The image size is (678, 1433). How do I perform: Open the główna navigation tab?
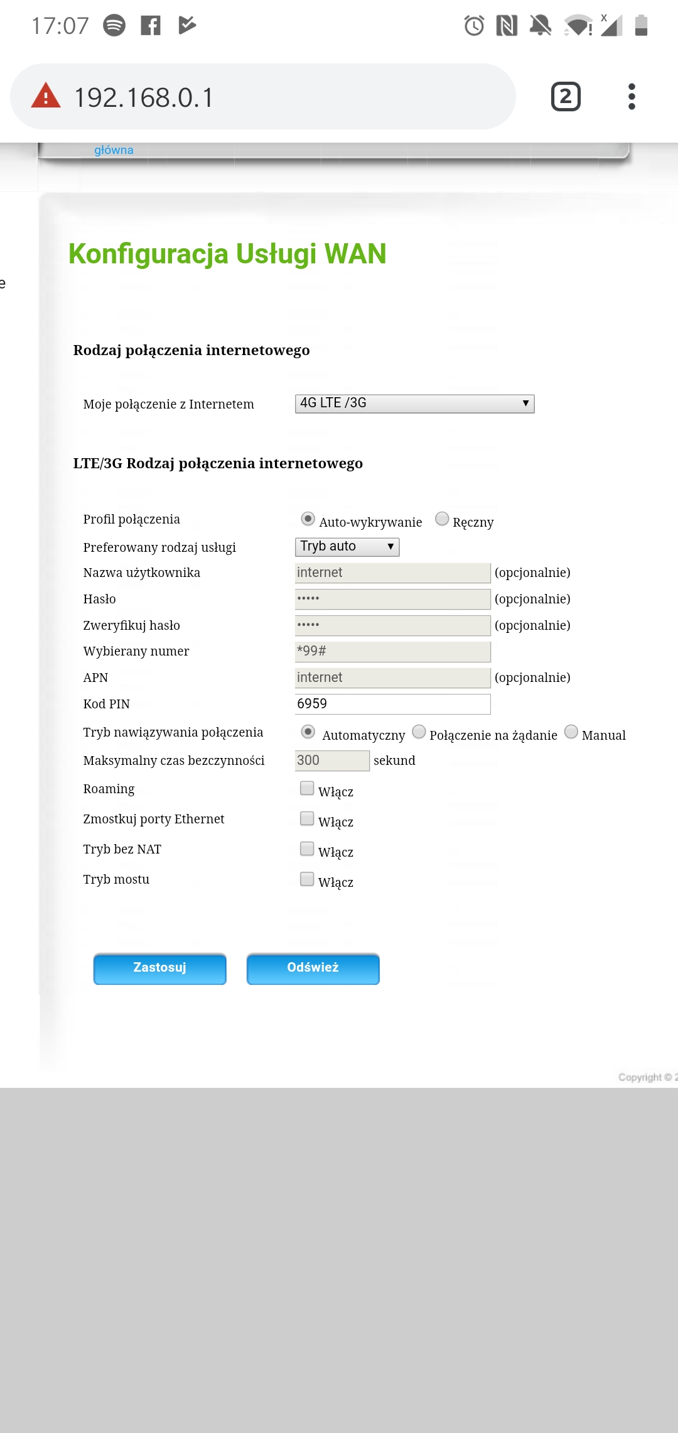click(x=114, y=150)
